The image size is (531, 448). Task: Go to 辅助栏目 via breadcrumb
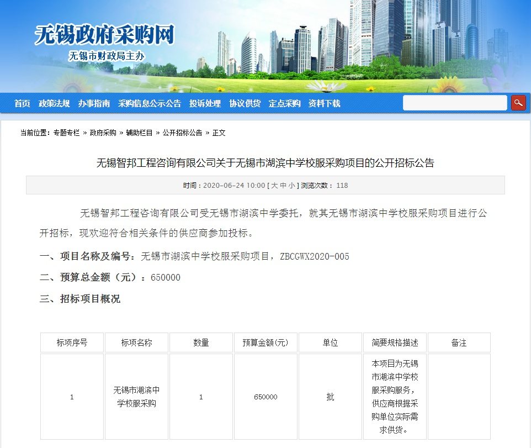(x=140, y=133)
